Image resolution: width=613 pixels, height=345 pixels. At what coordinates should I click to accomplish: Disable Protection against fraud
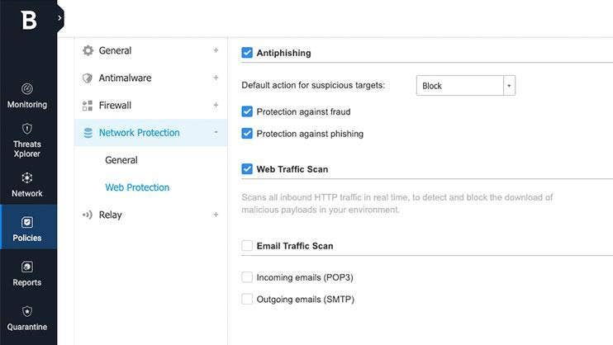pyautogui.click(x=247, y=111)
